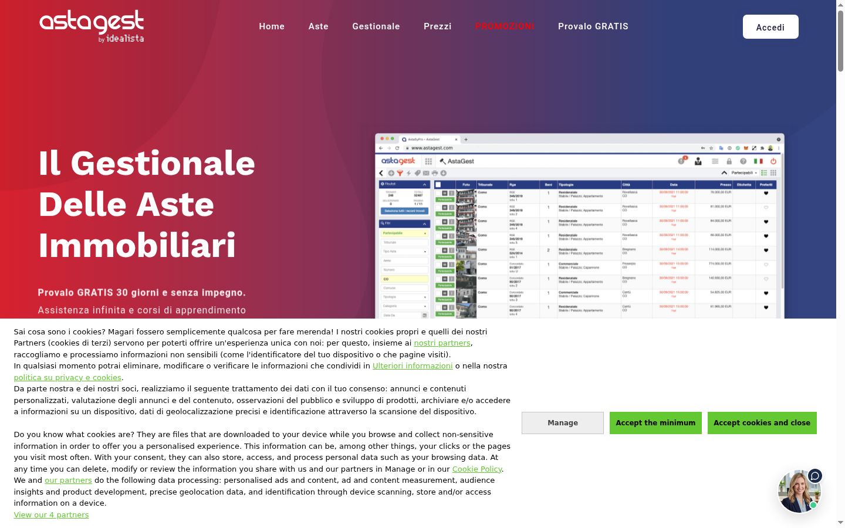Click the Manage cookies button
Screen dimensions: 845x528
[x=563, y=423]
